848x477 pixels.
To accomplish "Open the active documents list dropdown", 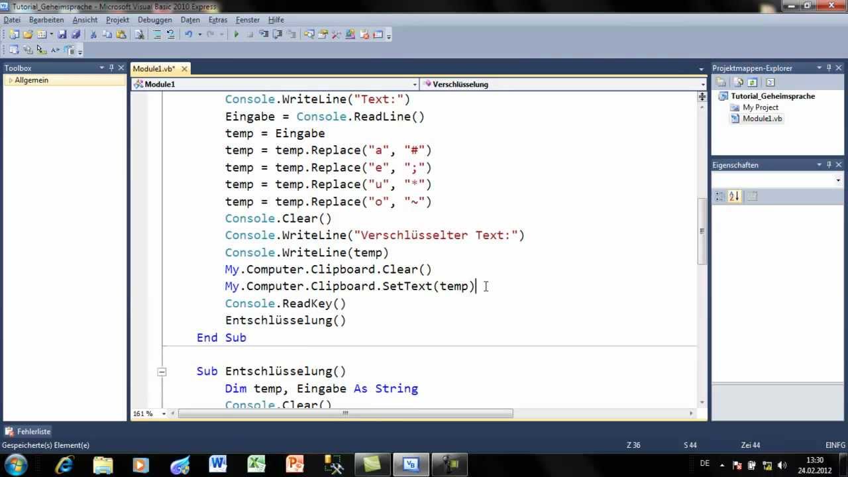I will coord(701,69).
